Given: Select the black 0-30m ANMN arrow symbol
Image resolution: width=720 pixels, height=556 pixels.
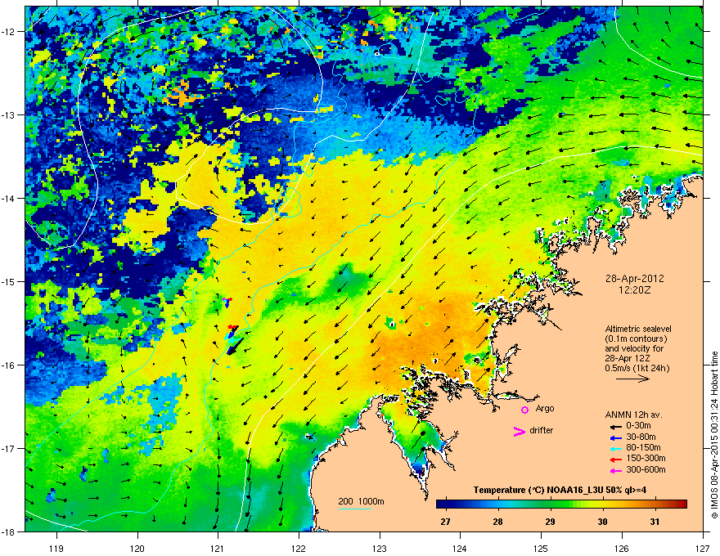Looking at the screenshot, I should click(614, 426).
